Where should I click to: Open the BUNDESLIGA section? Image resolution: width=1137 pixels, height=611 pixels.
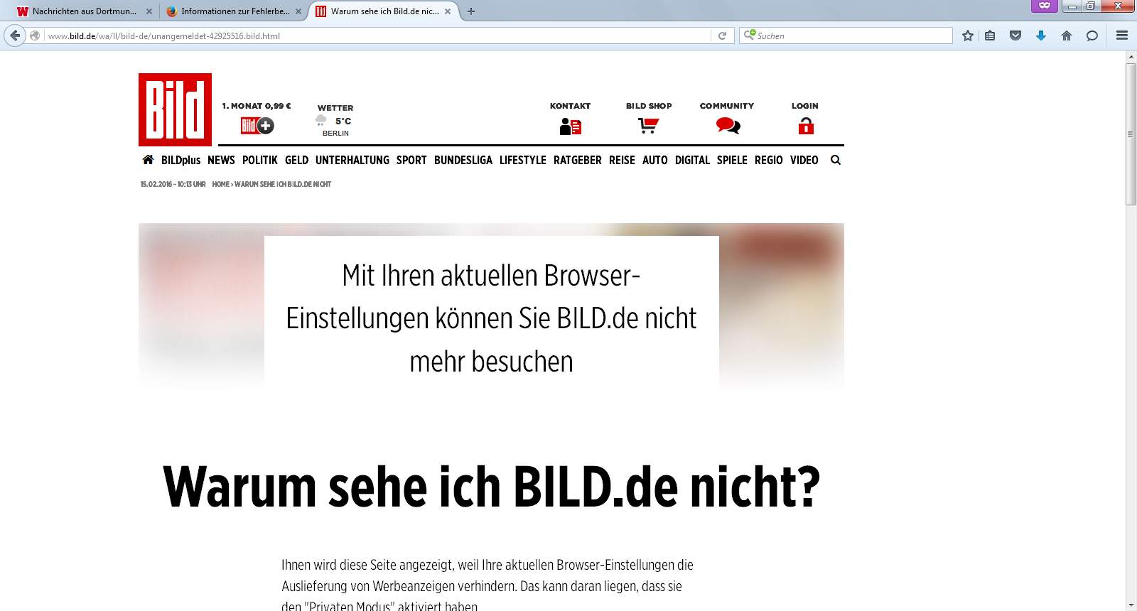463,161
